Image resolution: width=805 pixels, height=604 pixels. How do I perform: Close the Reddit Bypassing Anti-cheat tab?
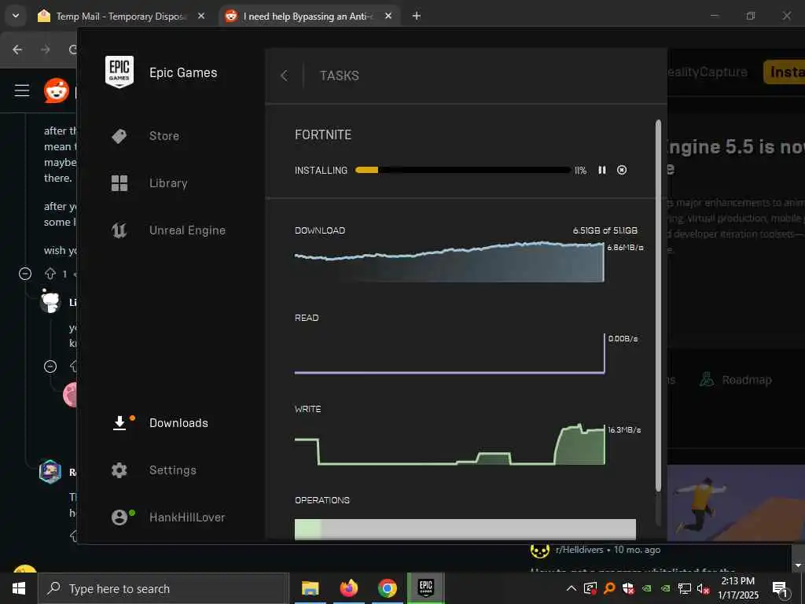[x=388, y=16]
